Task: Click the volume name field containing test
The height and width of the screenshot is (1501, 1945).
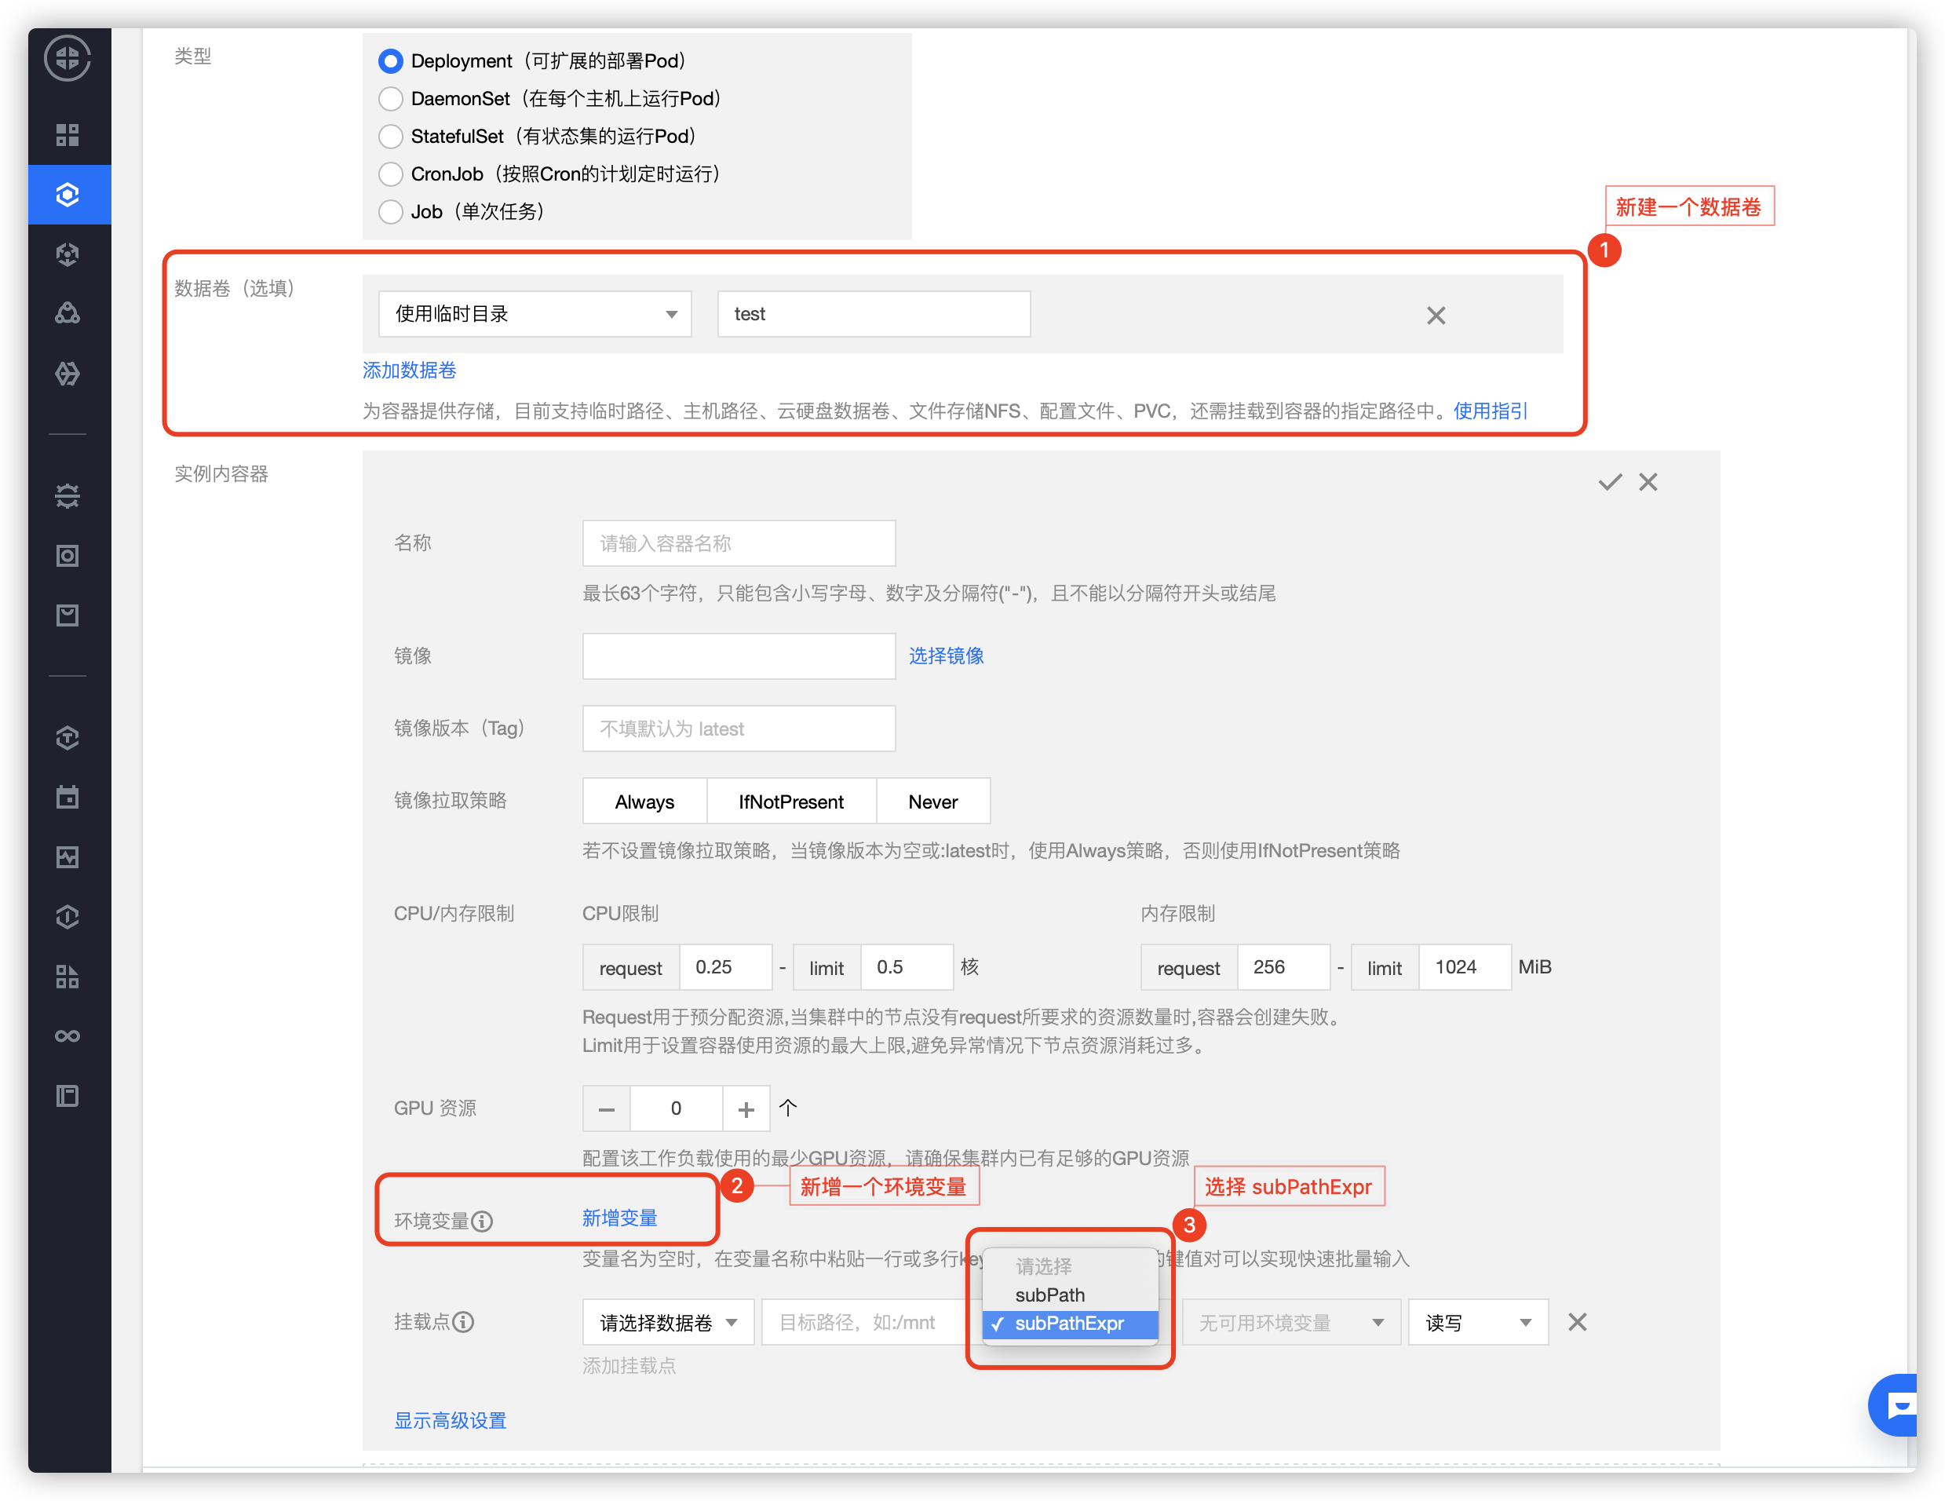Action: pos(874,313)
